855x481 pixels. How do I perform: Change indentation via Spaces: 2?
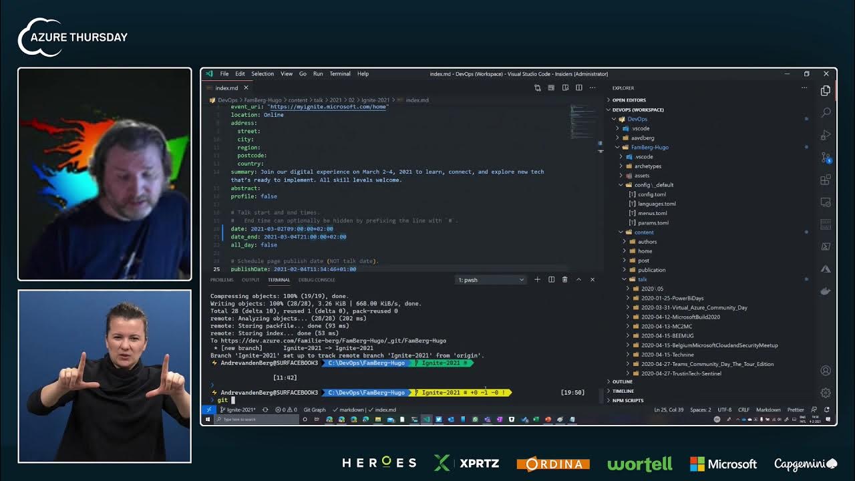[x=700, y=410]
